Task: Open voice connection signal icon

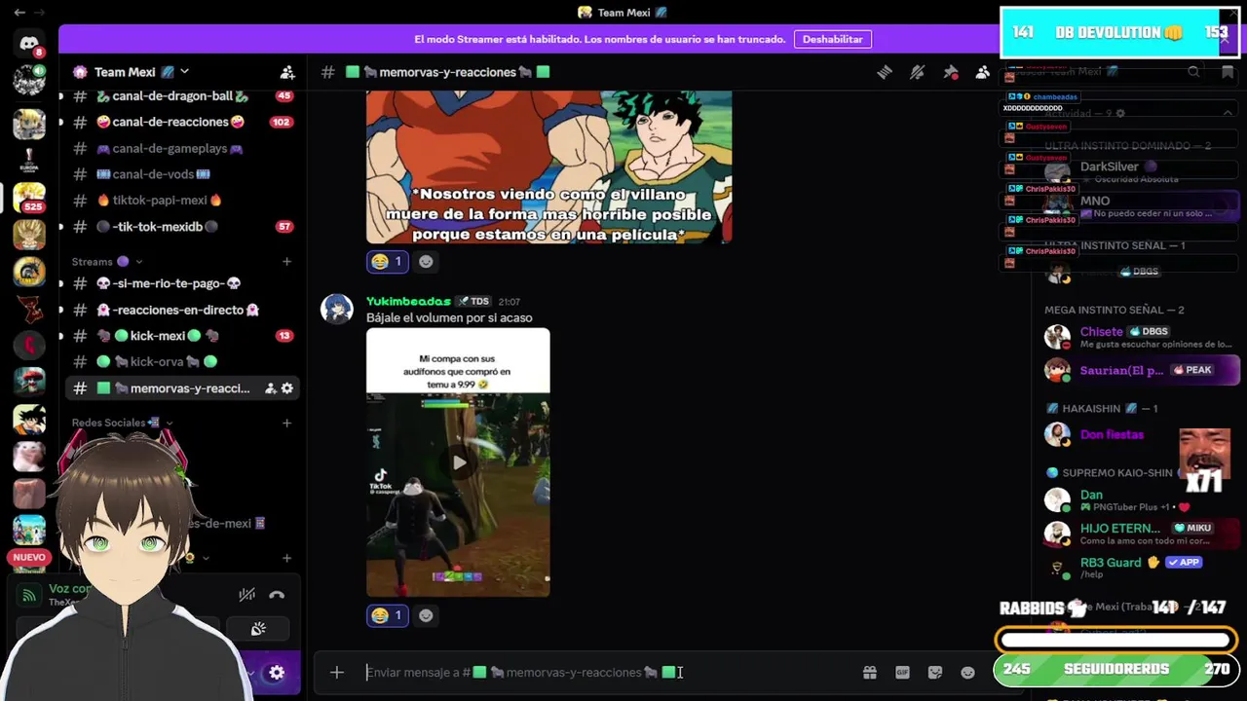Action: click(x=29, y=595)
